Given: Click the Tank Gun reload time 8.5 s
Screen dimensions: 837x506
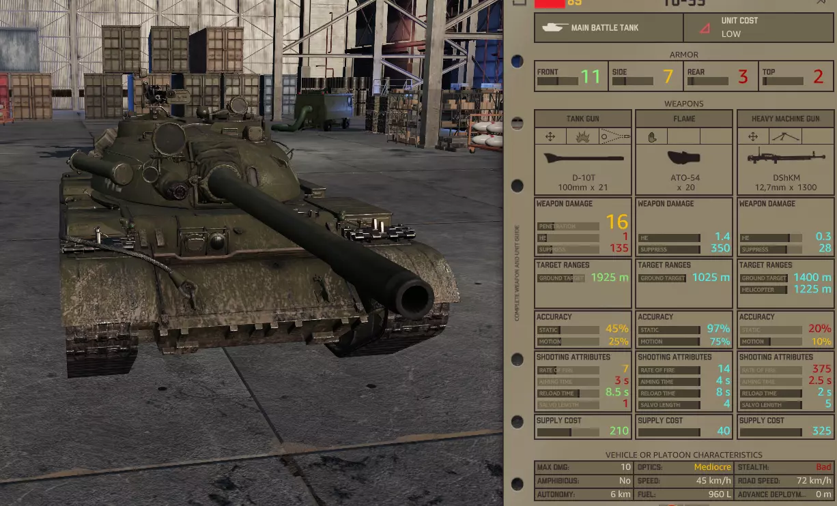Looking at the screenshot, I should click(617, 393).
